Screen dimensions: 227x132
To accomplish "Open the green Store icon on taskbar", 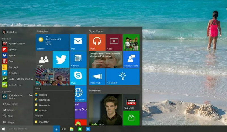I will click(80, 129).
